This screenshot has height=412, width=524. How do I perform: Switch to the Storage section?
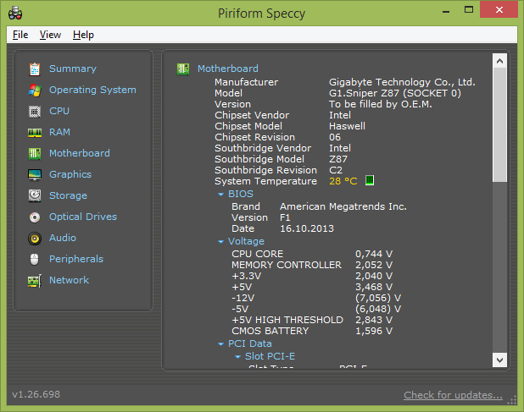tap(68, 195)
